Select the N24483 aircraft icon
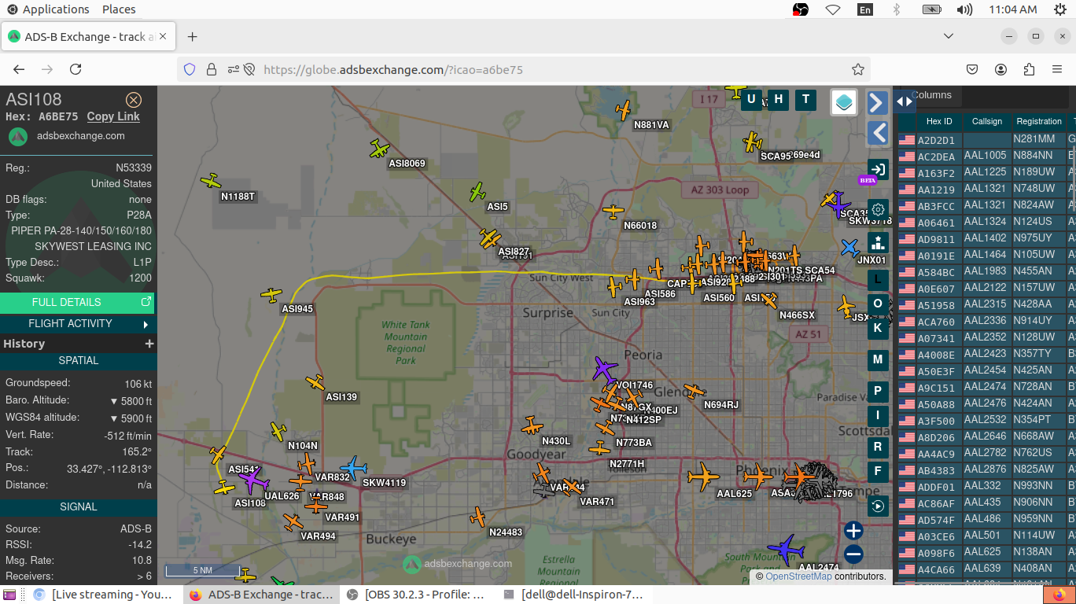1076x604 pixels. (x=478, y=517)
